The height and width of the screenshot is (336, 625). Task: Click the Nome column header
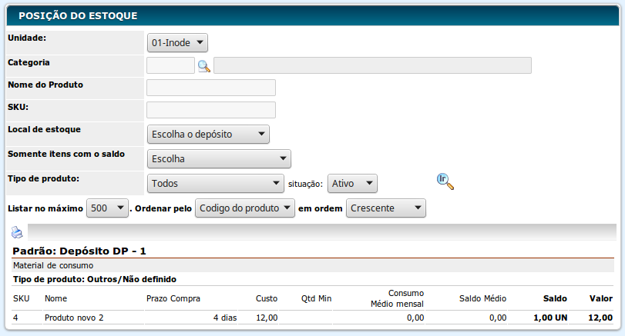click(56, 298)
